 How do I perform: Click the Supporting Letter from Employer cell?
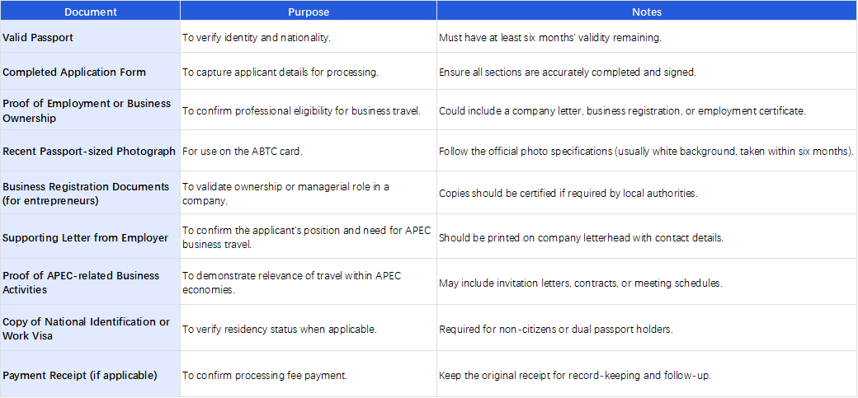[x=90, y=238]
